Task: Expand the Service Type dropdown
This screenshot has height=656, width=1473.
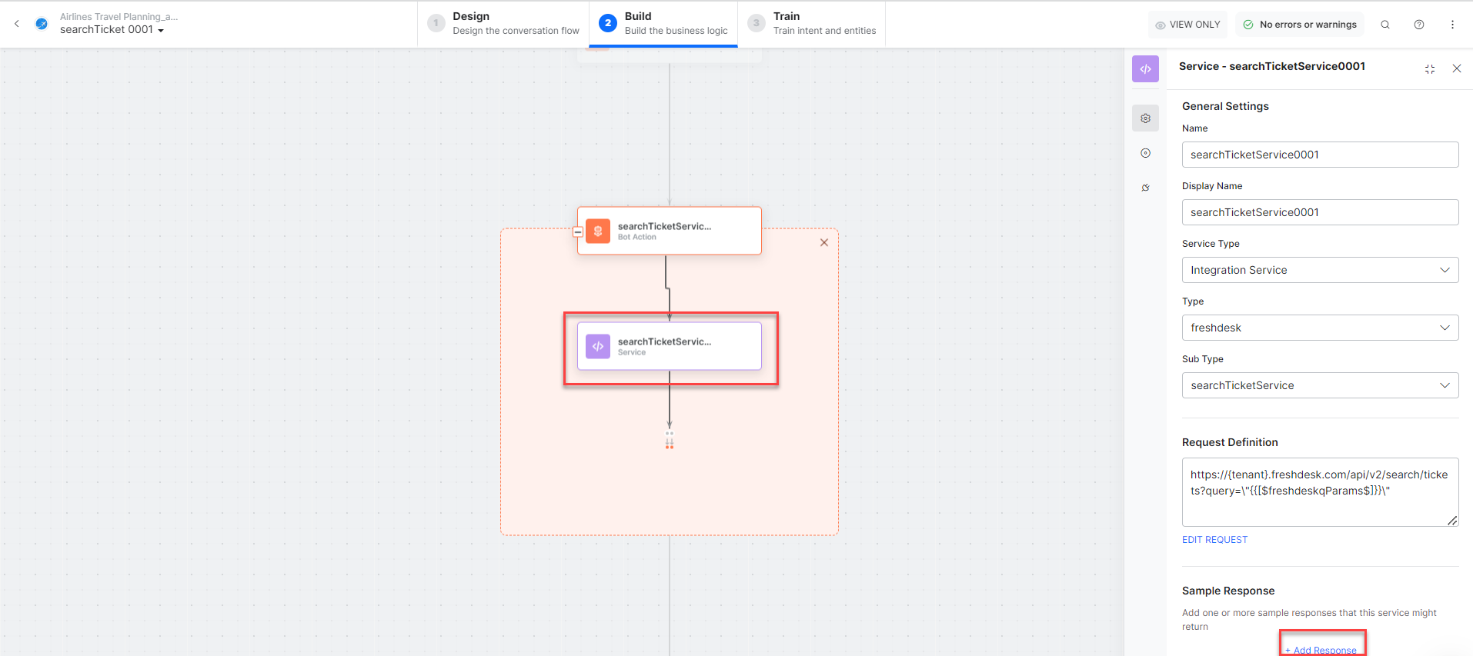Action: (x=1319, y=270)
